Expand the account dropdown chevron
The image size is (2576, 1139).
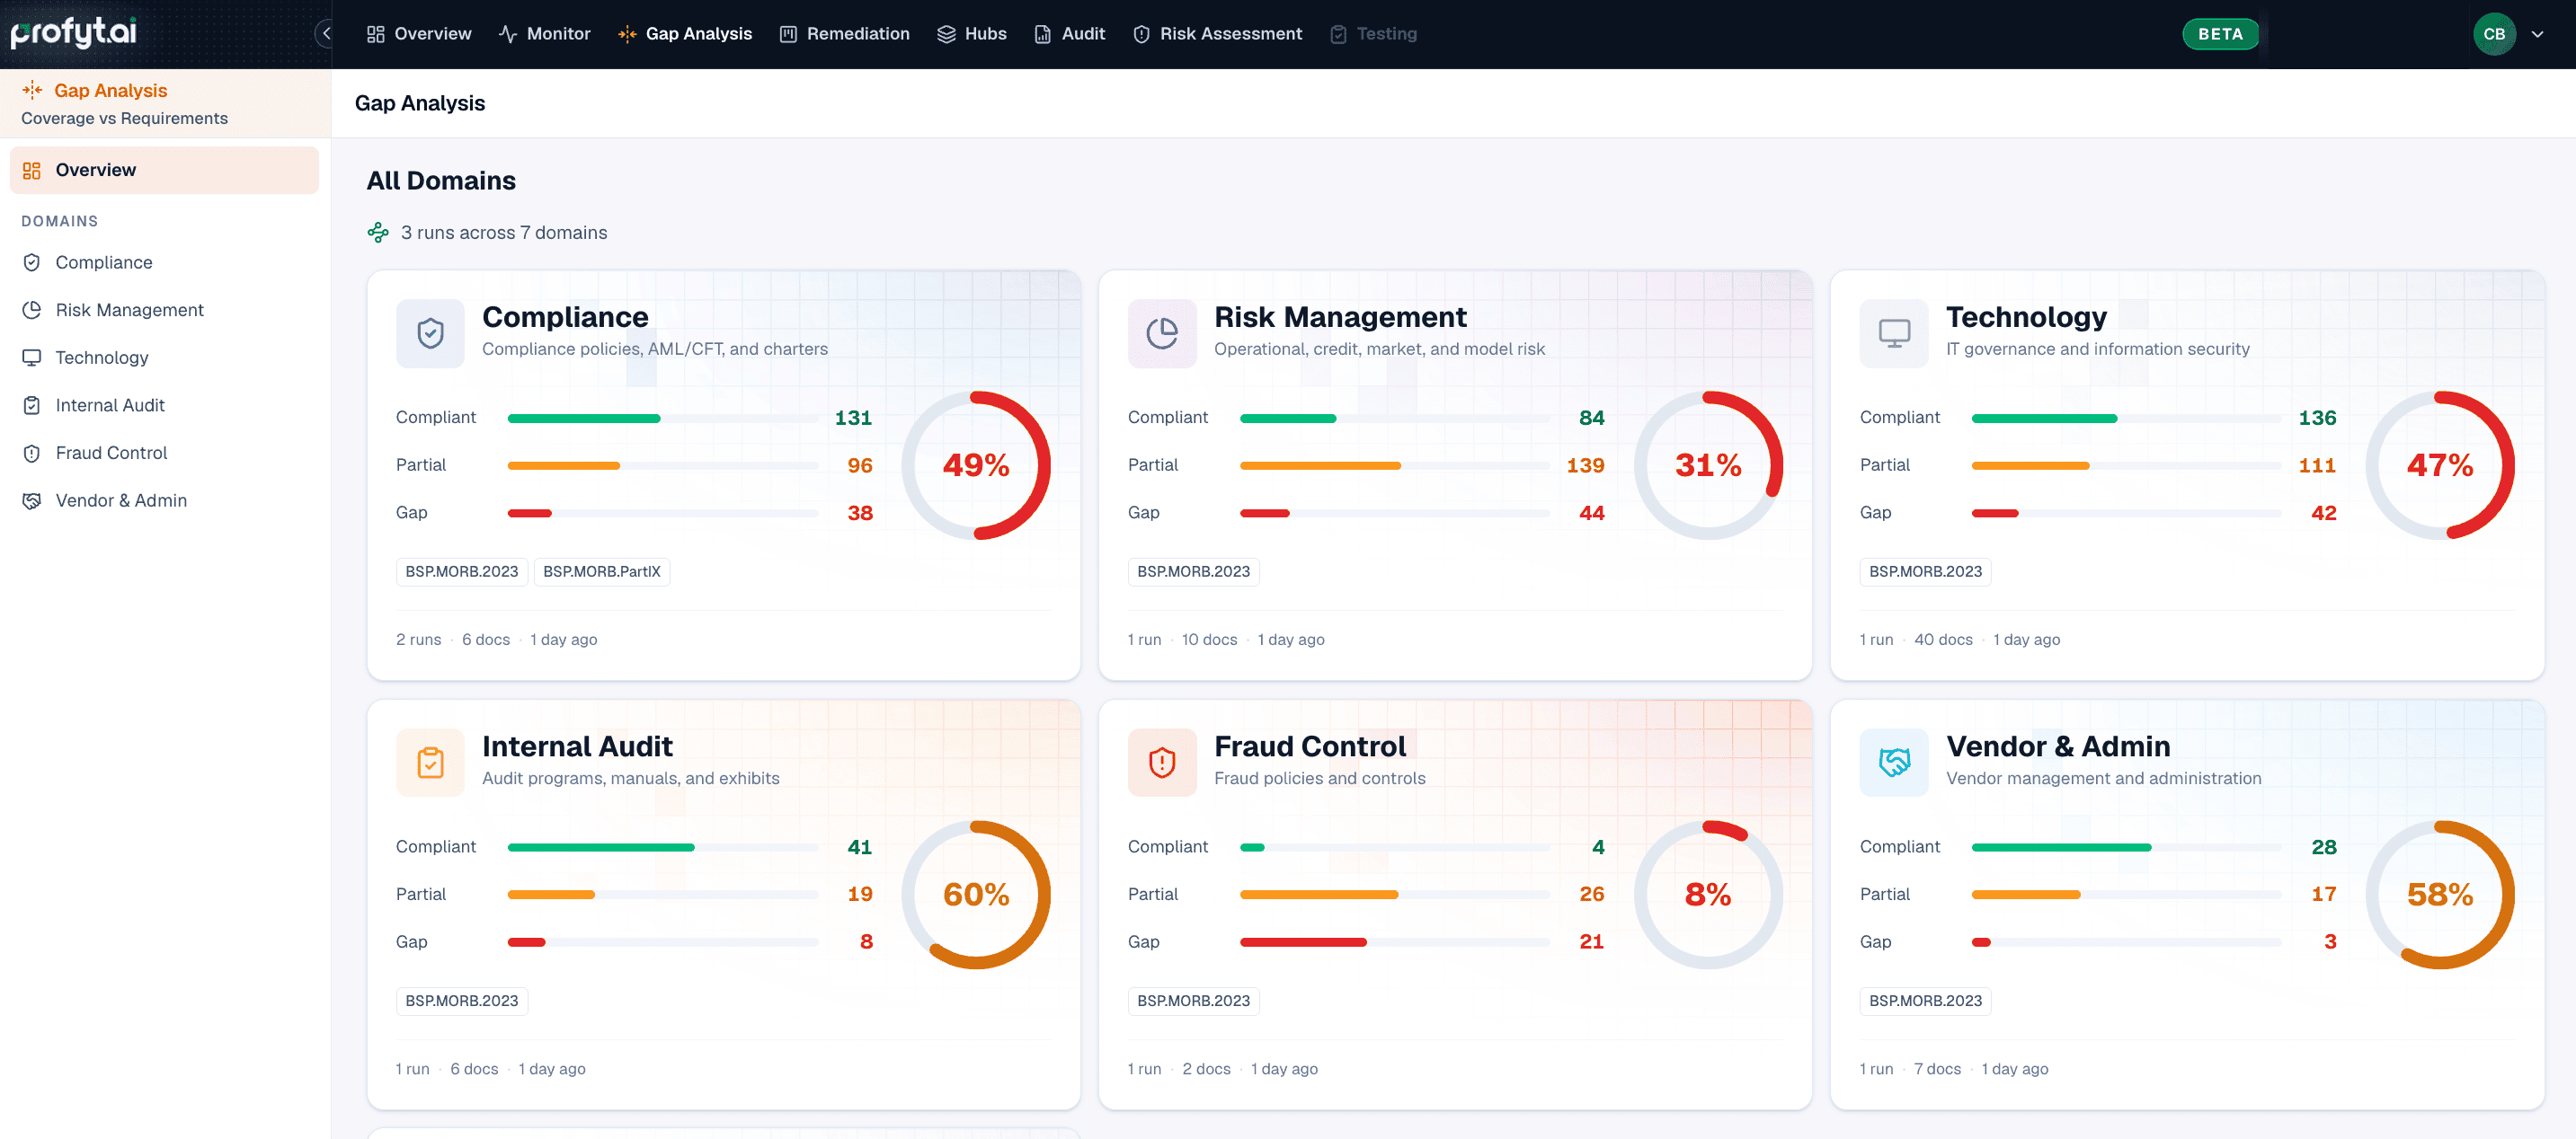click(2537, 34)
